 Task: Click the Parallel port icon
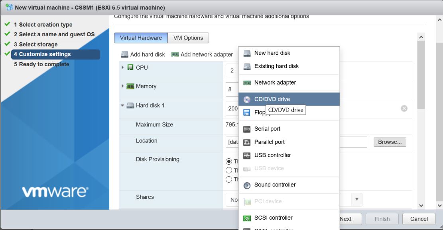pos(247,142)
